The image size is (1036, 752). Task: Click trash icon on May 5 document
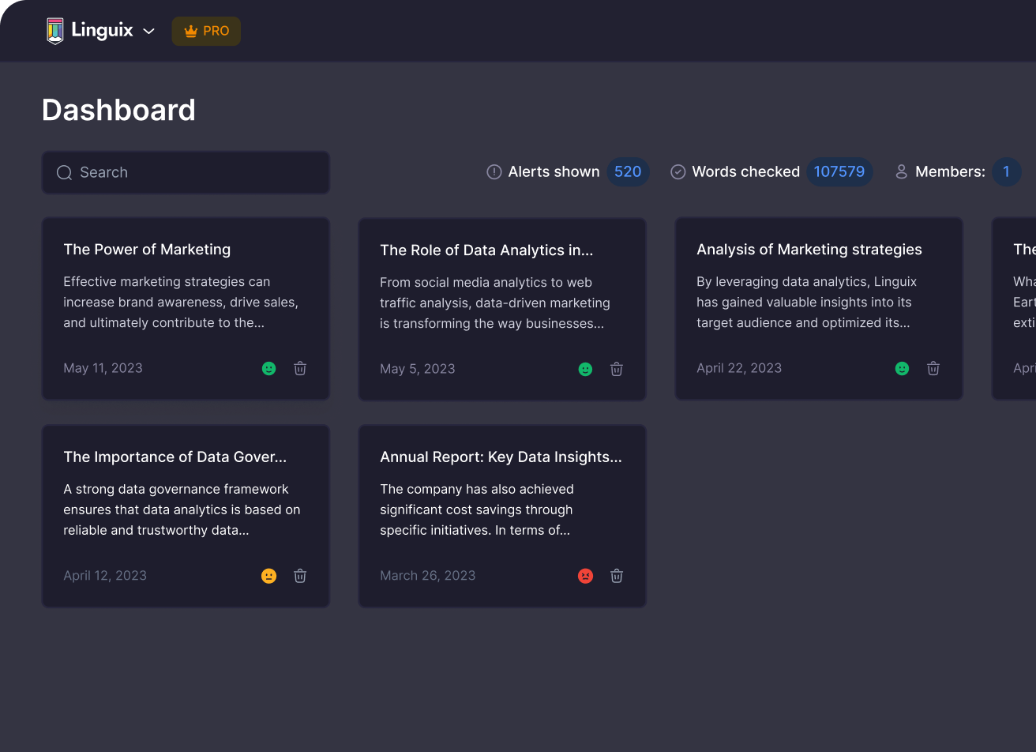coord(617,369)
